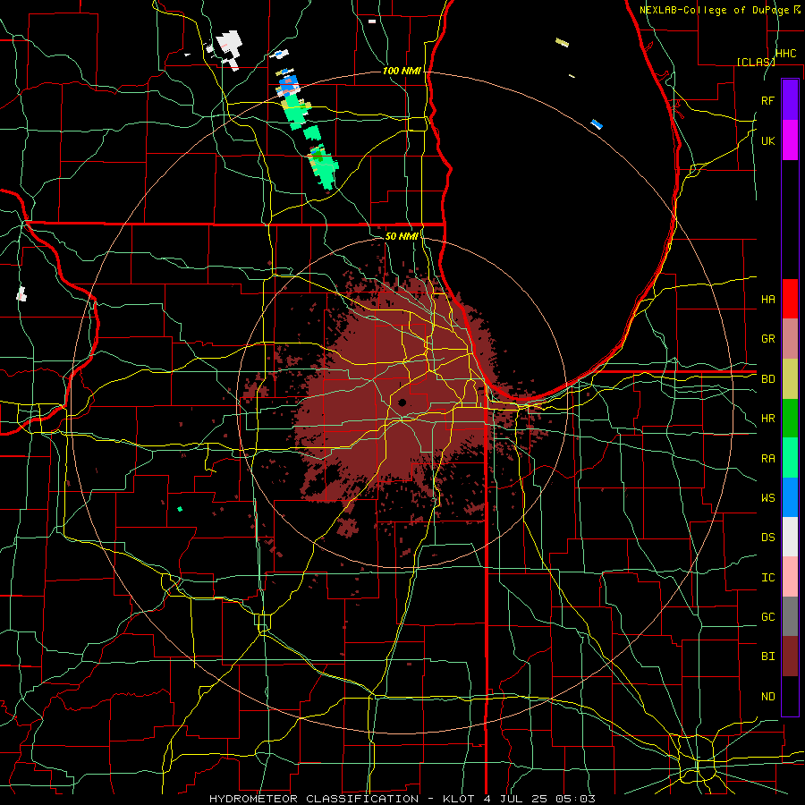Click the small green echo southwest of radar
Image resolution: width=805 pixels, height=805 pixels.
(x=180, y=509)
